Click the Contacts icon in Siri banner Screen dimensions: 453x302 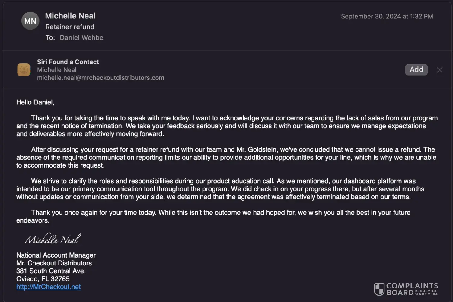coord(24,70)
